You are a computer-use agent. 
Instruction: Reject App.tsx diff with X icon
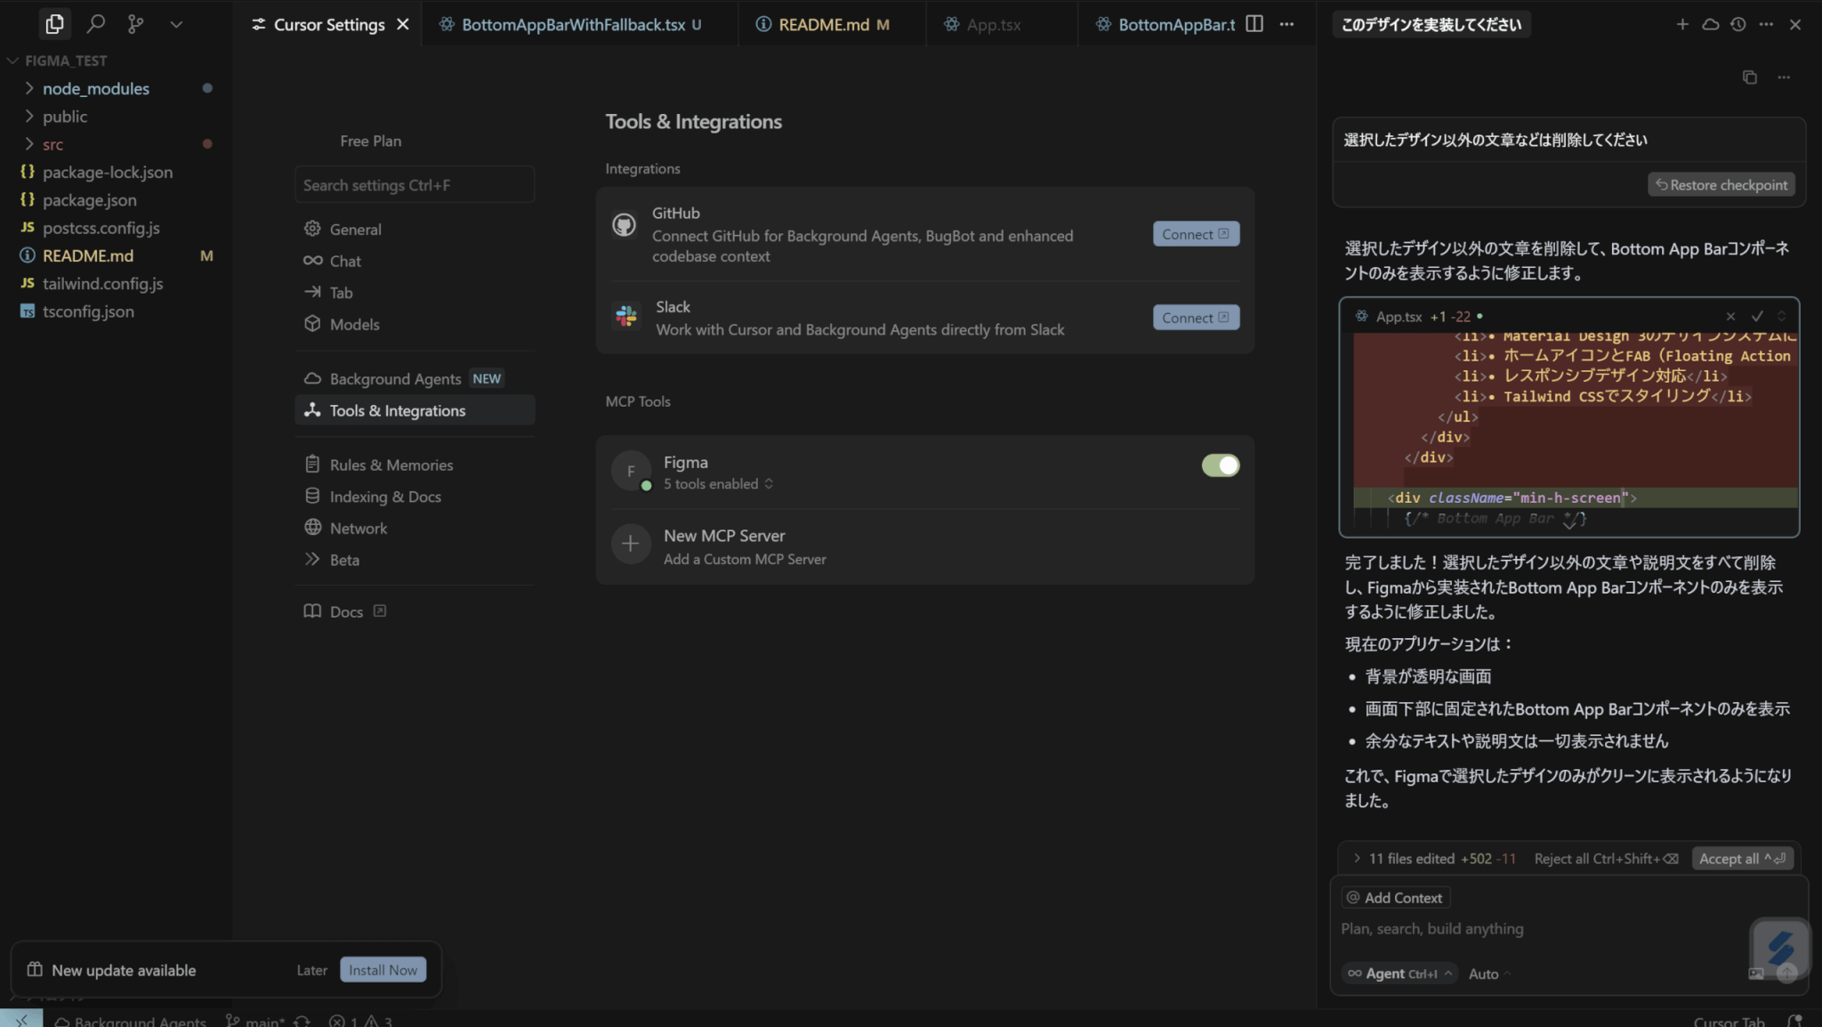tap(1730, 316)
